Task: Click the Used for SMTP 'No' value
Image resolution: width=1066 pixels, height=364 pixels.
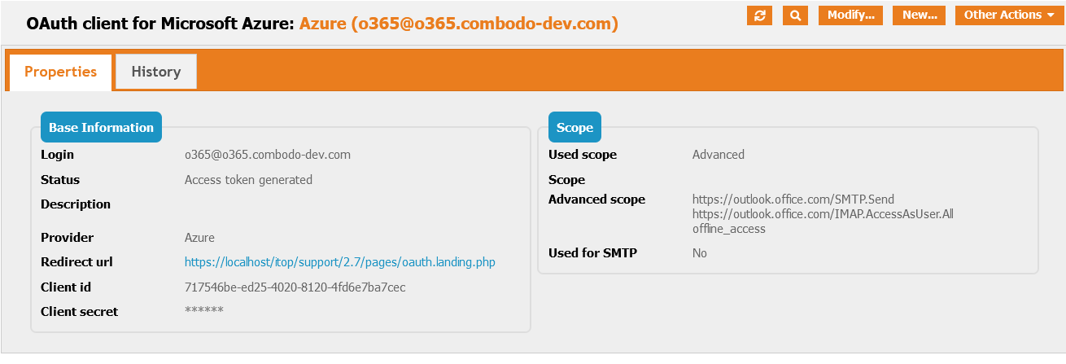Action: (x=699, y=252)
